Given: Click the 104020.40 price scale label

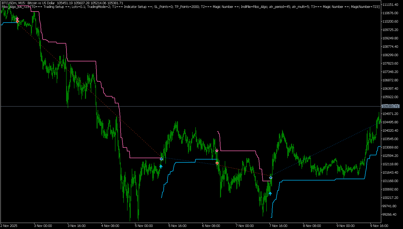Looking at the screenshot, I should point(390,130).
